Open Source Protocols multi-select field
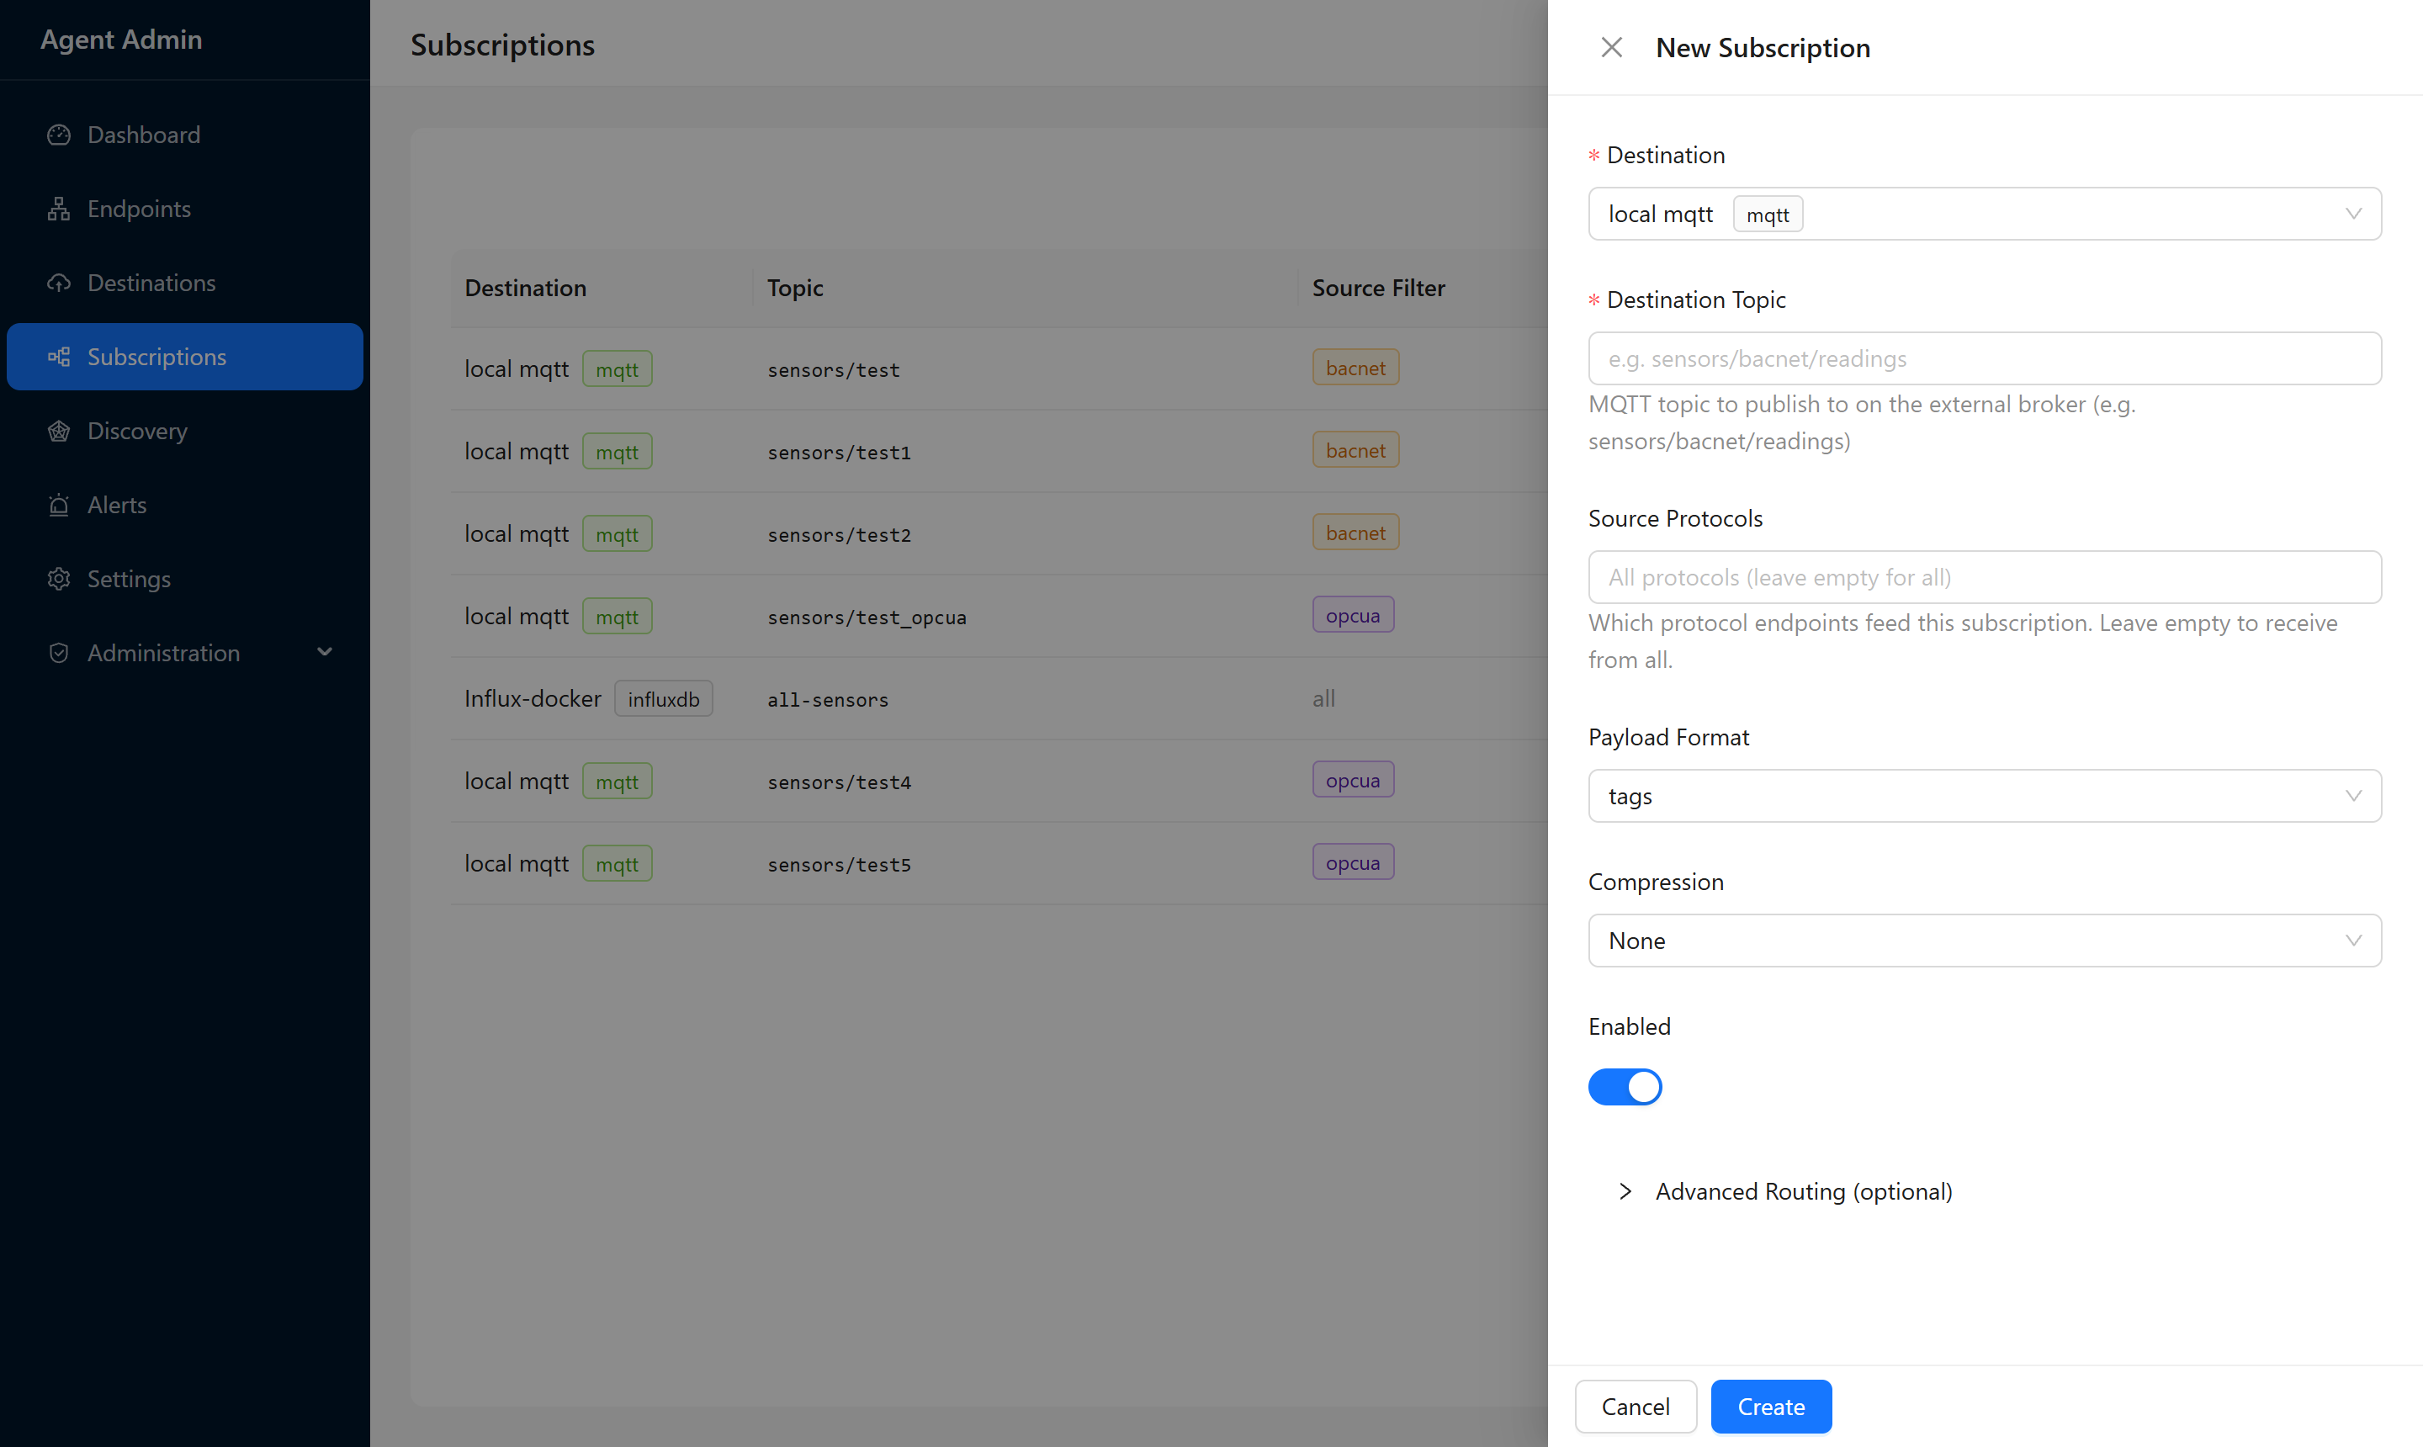Image resolution: width=2423 pixels, height=1447 pixels. 1984,577
